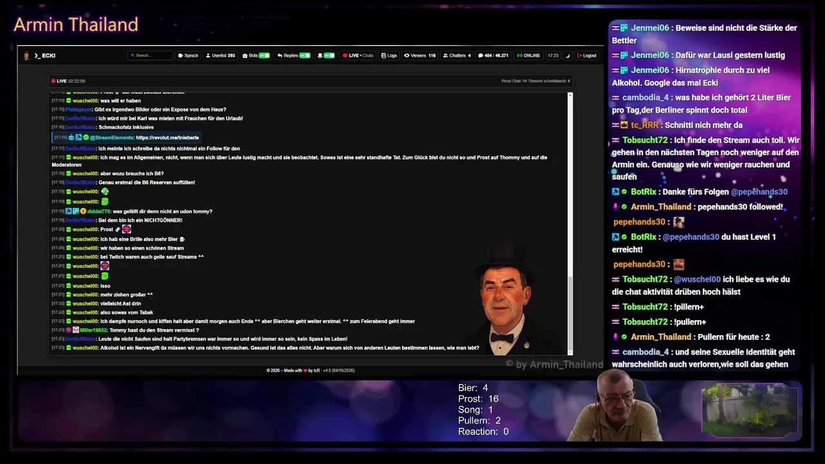Click the garden camera thumbnail

pos(749,410)
